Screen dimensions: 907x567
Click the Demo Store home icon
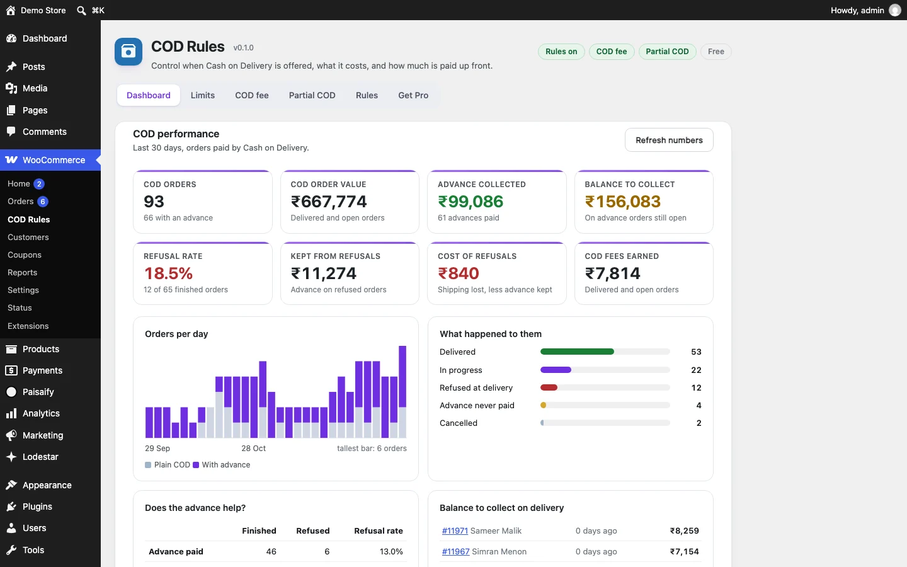pyautogui.click(x=11, y=10)
